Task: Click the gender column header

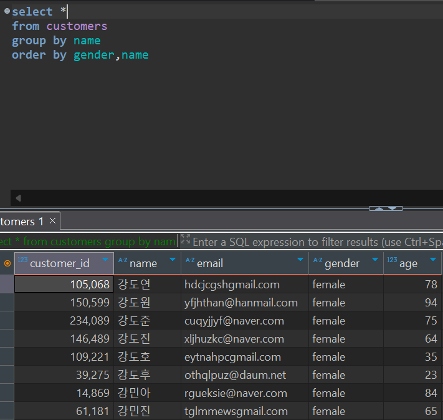Action: (x=346, y=263)
